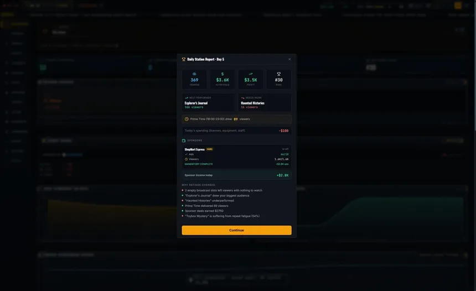Viewport: 476px width, 291px height.
Task: Click the Haunted Histories underperformed note
Action: 209,201
